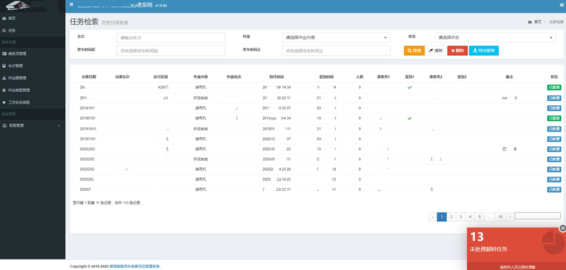Click the 状态 column header in the table
Image resolution: width=566 pixels, height=270 pixels.
[x=554, y=77]
